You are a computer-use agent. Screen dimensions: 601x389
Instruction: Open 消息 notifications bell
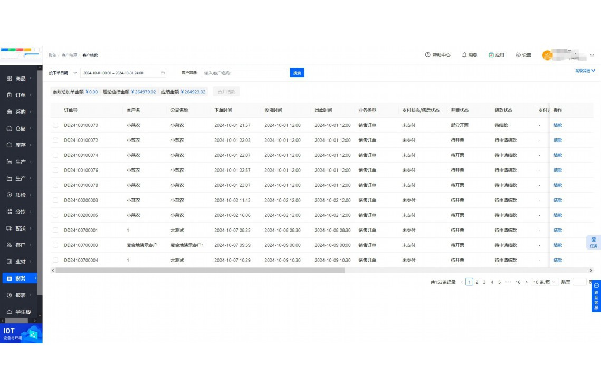(464, 55)
